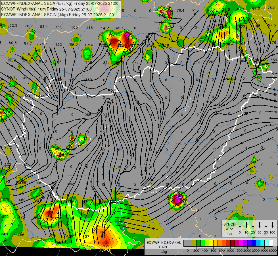Click the 463 value on the map

71,184
